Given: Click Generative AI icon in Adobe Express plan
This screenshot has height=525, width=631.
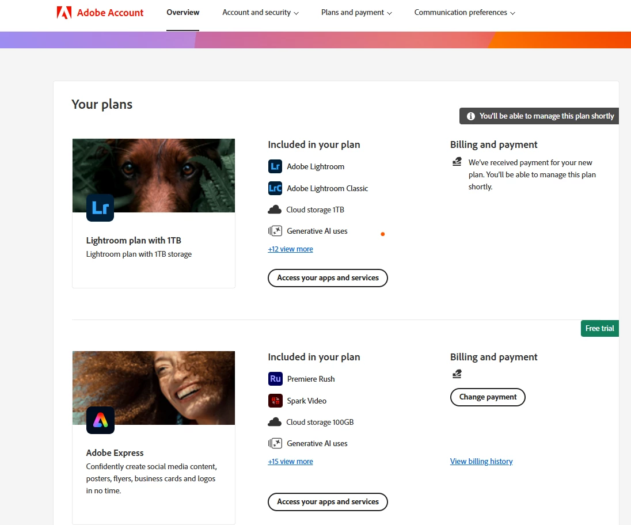Looking at the screenshot, I should (x=275, y=443).
